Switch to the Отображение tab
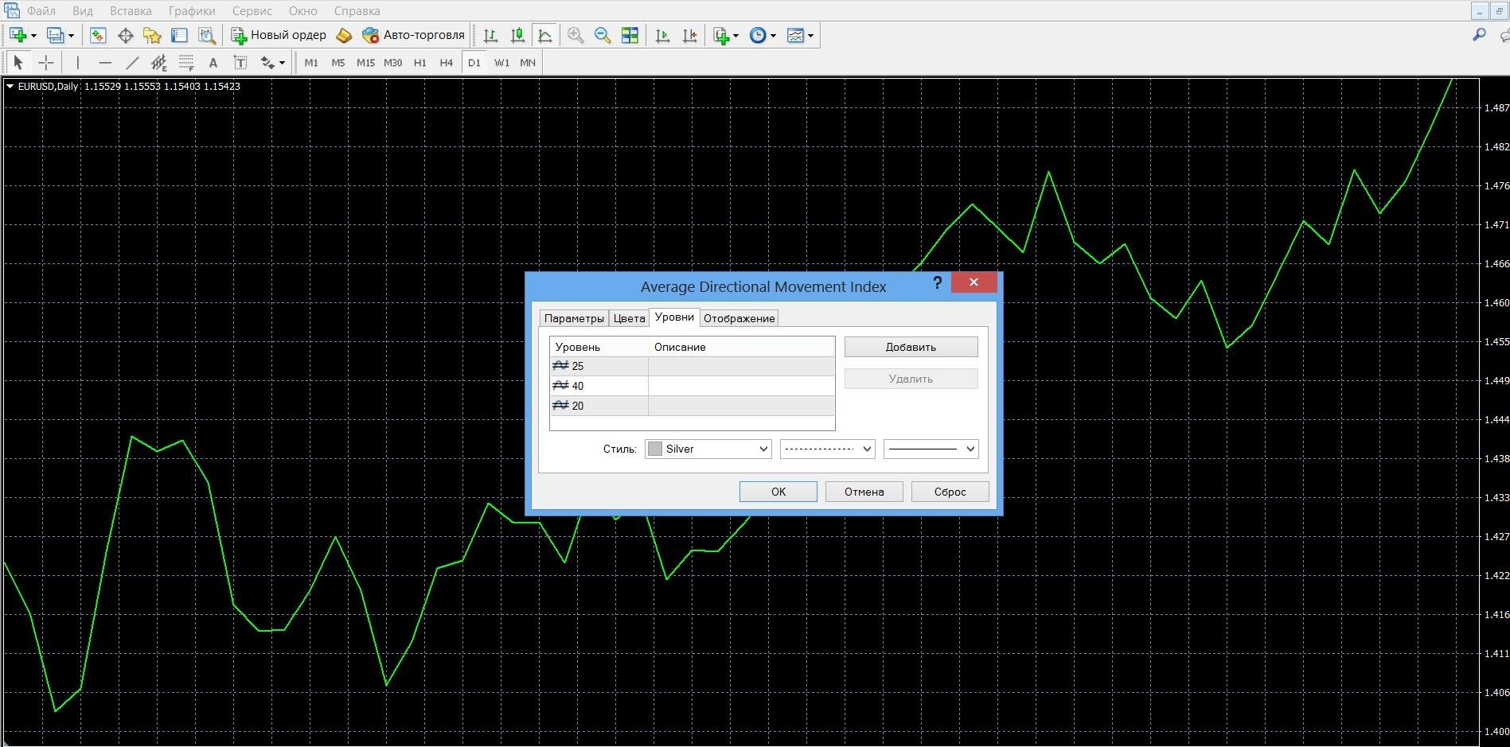This screenshot has height=747, width=1510. click(739, 318)
